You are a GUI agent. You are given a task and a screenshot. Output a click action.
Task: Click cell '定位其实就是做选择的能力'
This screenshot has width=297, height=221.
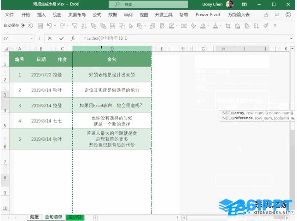pyautogui.click(x=112, y=90)
